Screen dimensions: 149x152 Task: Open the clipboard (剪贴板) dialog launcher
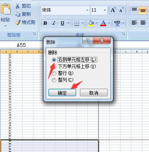pos(35,34)
